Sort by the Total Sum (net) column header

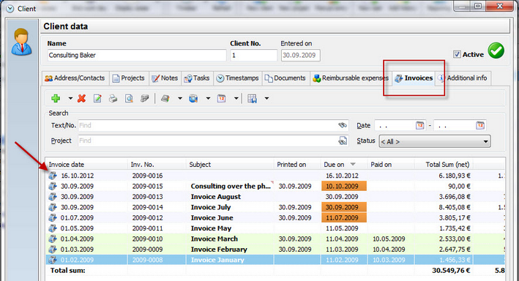[444, 165]
